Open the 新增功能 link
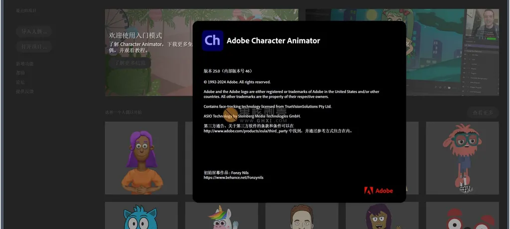 (x=25, y=64)
